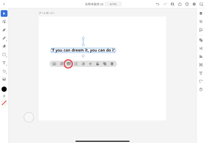The image size is (205, 143).
Task: Go back with the top-left chevron
Action: coord(4,4)
